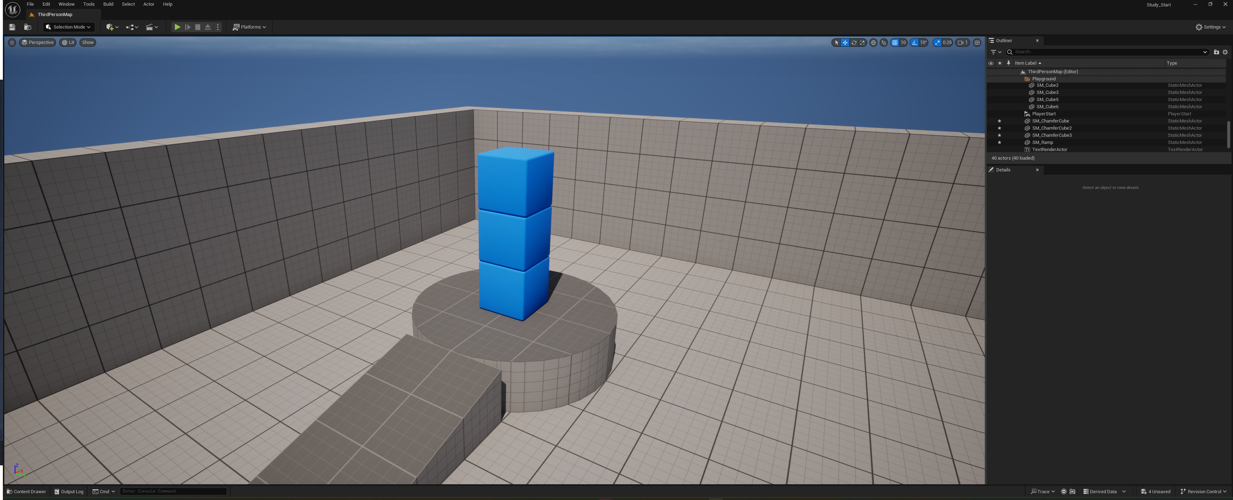This screenshot has width=1233, height=500.
Task: Activate the translate move gizmo tool
Action: coord(845,42)
